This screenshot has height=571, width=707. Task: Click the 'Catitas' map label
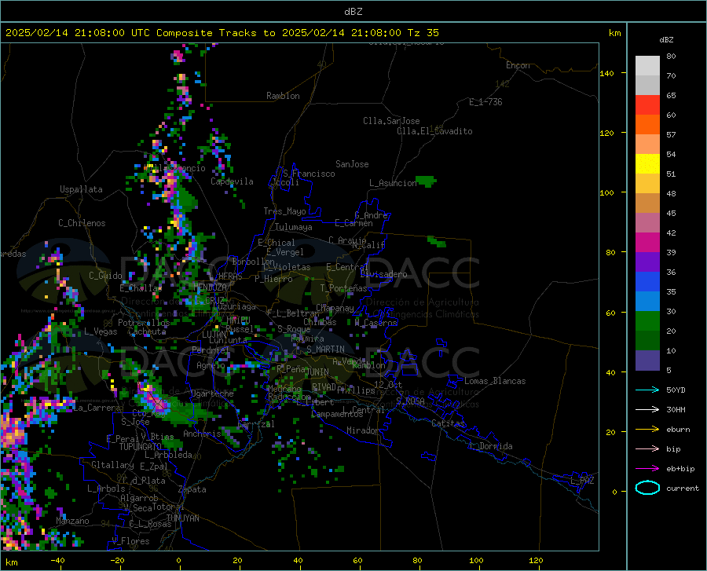coord(448,423)
